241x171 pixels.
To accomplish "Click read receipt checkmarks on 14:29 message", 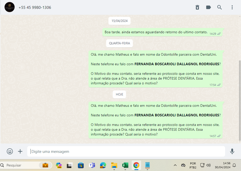I will (x=219, y=34).
